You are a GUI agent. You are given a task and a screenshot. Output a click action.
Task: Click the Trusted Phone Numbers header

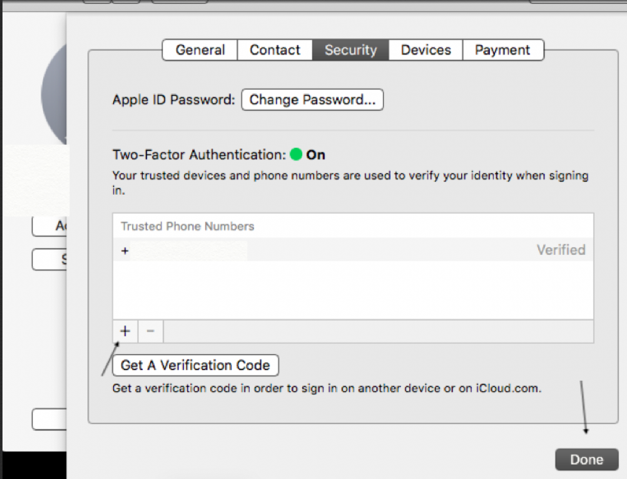(188, 226)
